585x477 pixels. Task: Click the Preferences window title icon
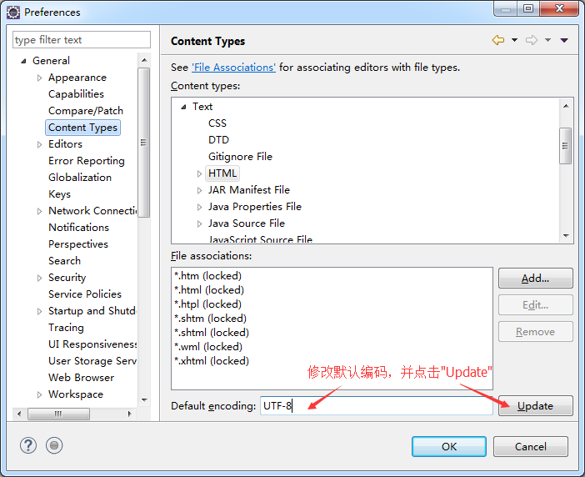click(x=13, y=13)
